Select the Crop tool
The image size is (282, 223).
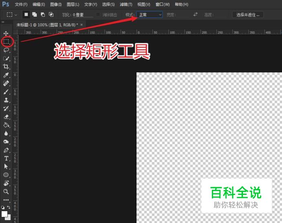pos(6,67)
